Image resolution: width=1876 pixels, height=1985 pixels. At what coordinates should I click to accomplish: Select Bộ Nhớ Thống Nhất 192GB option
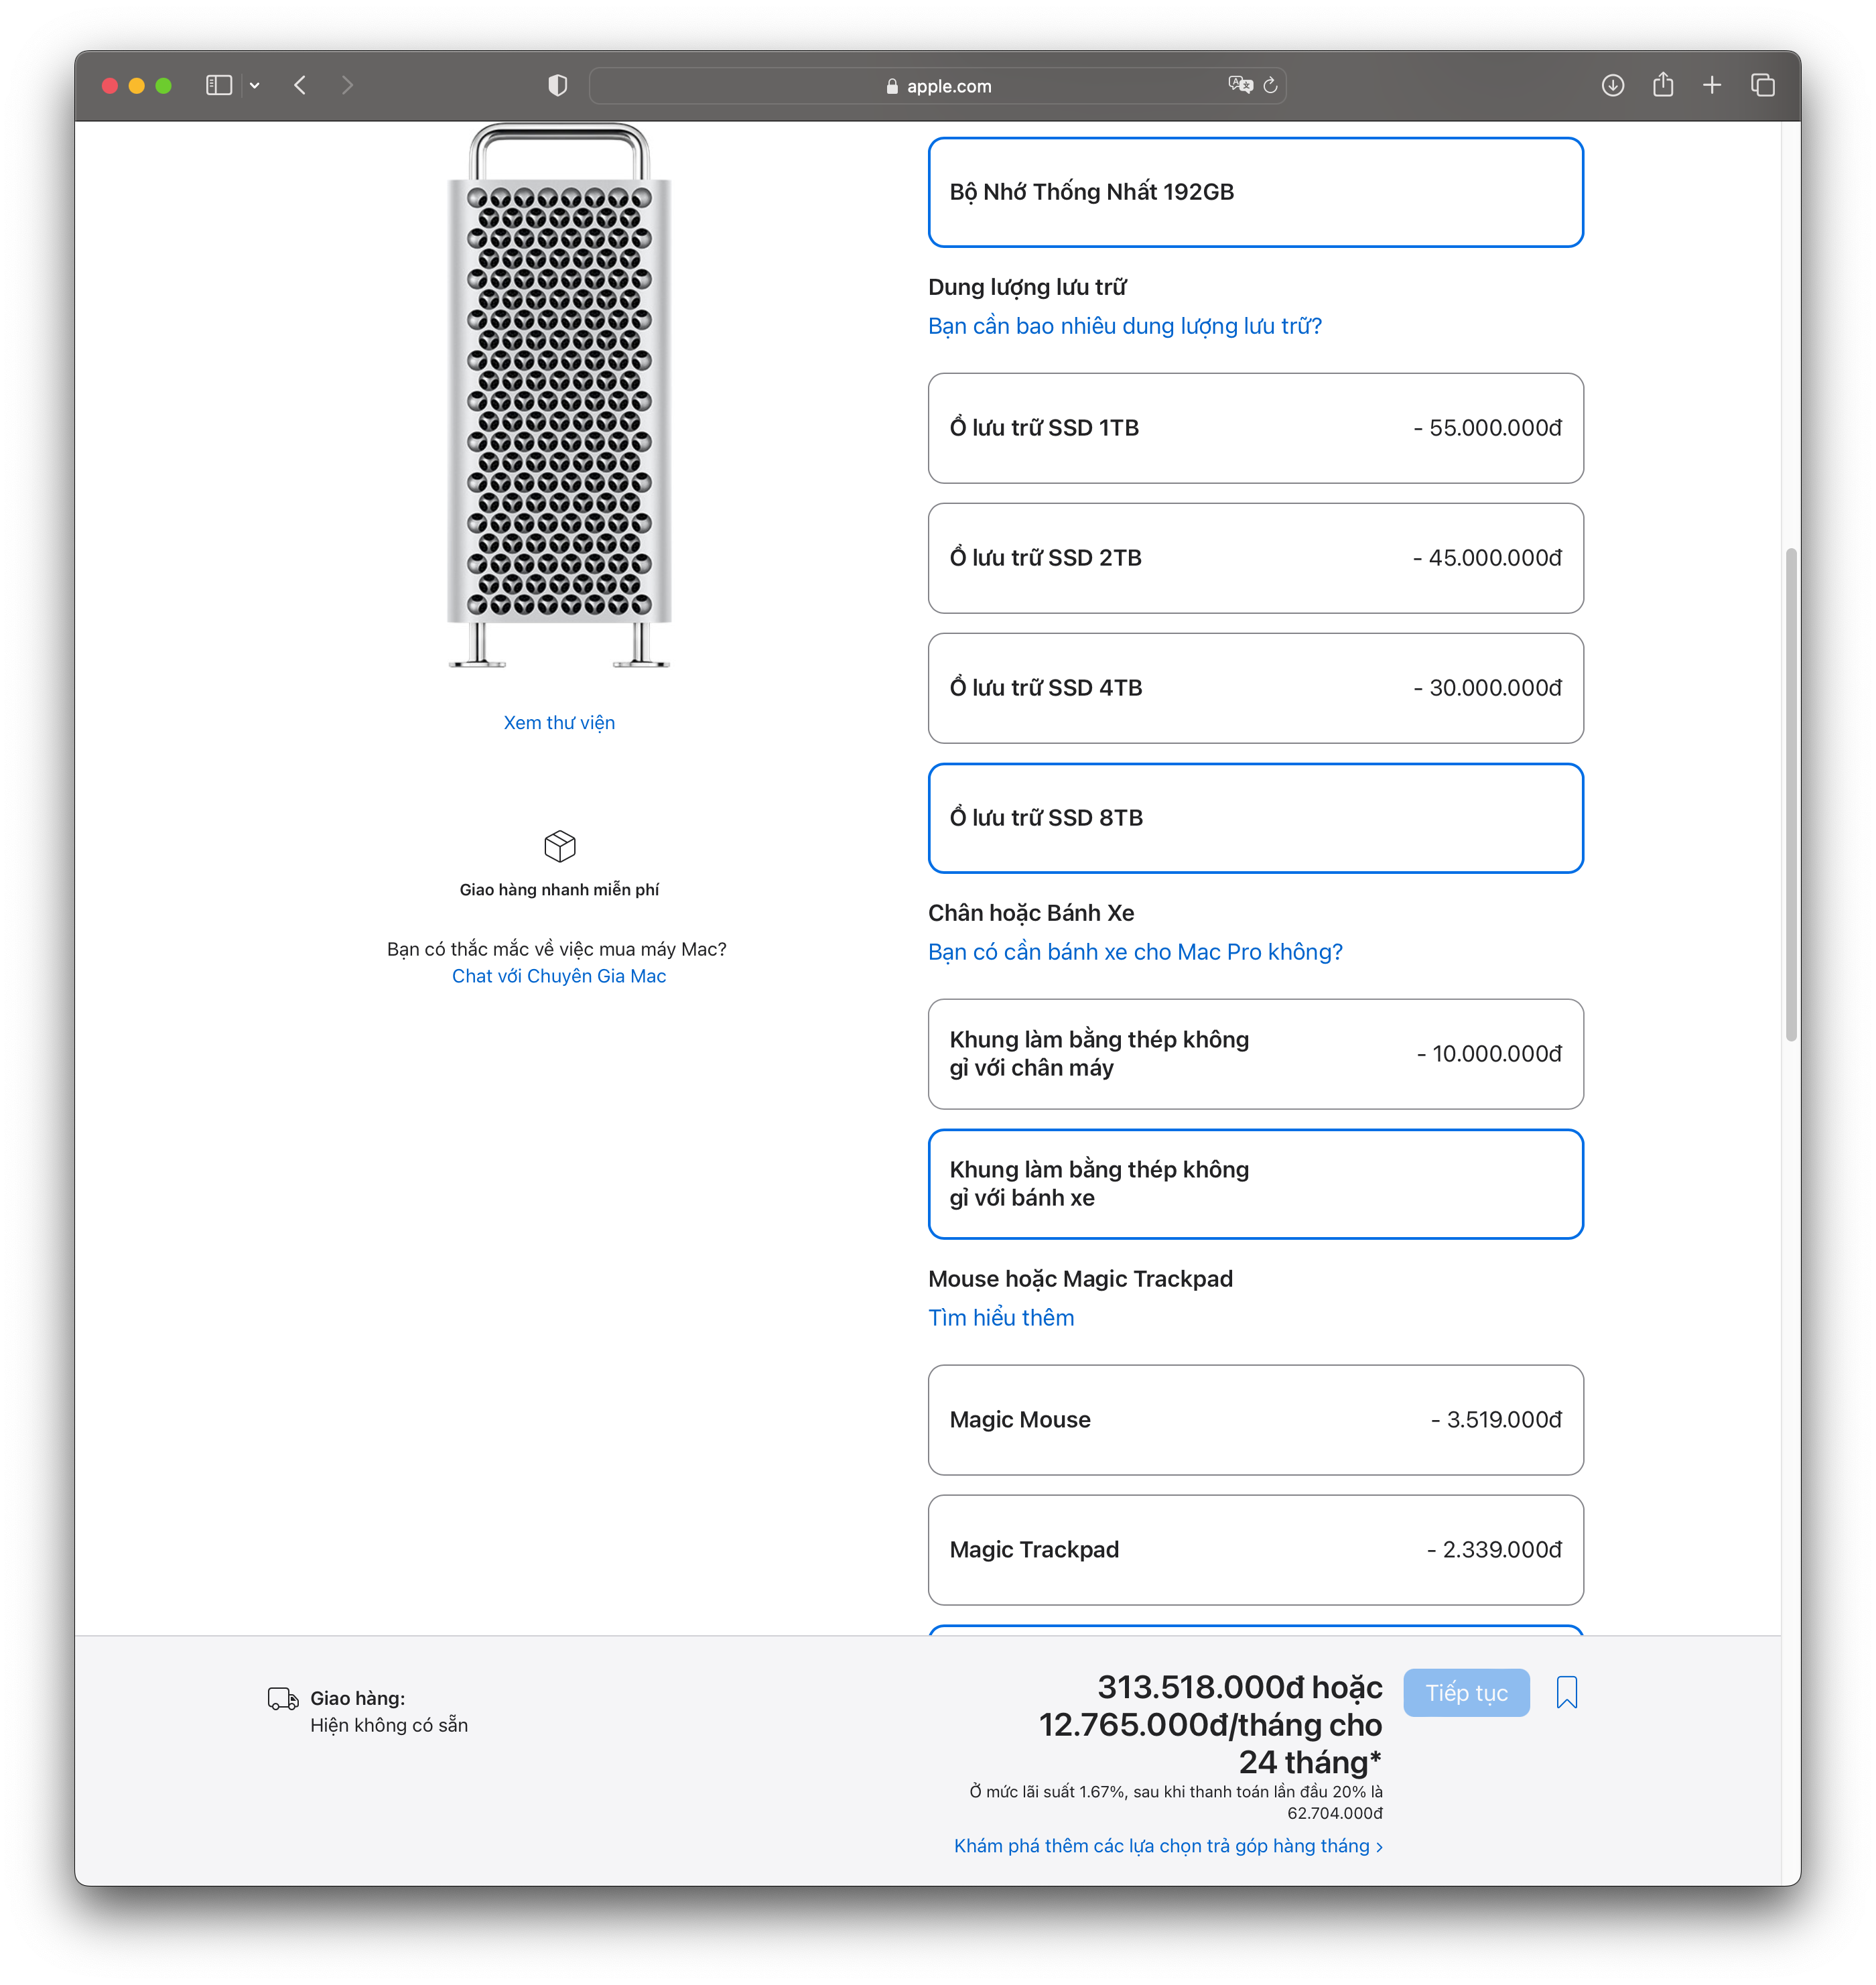click(1255, 192)
